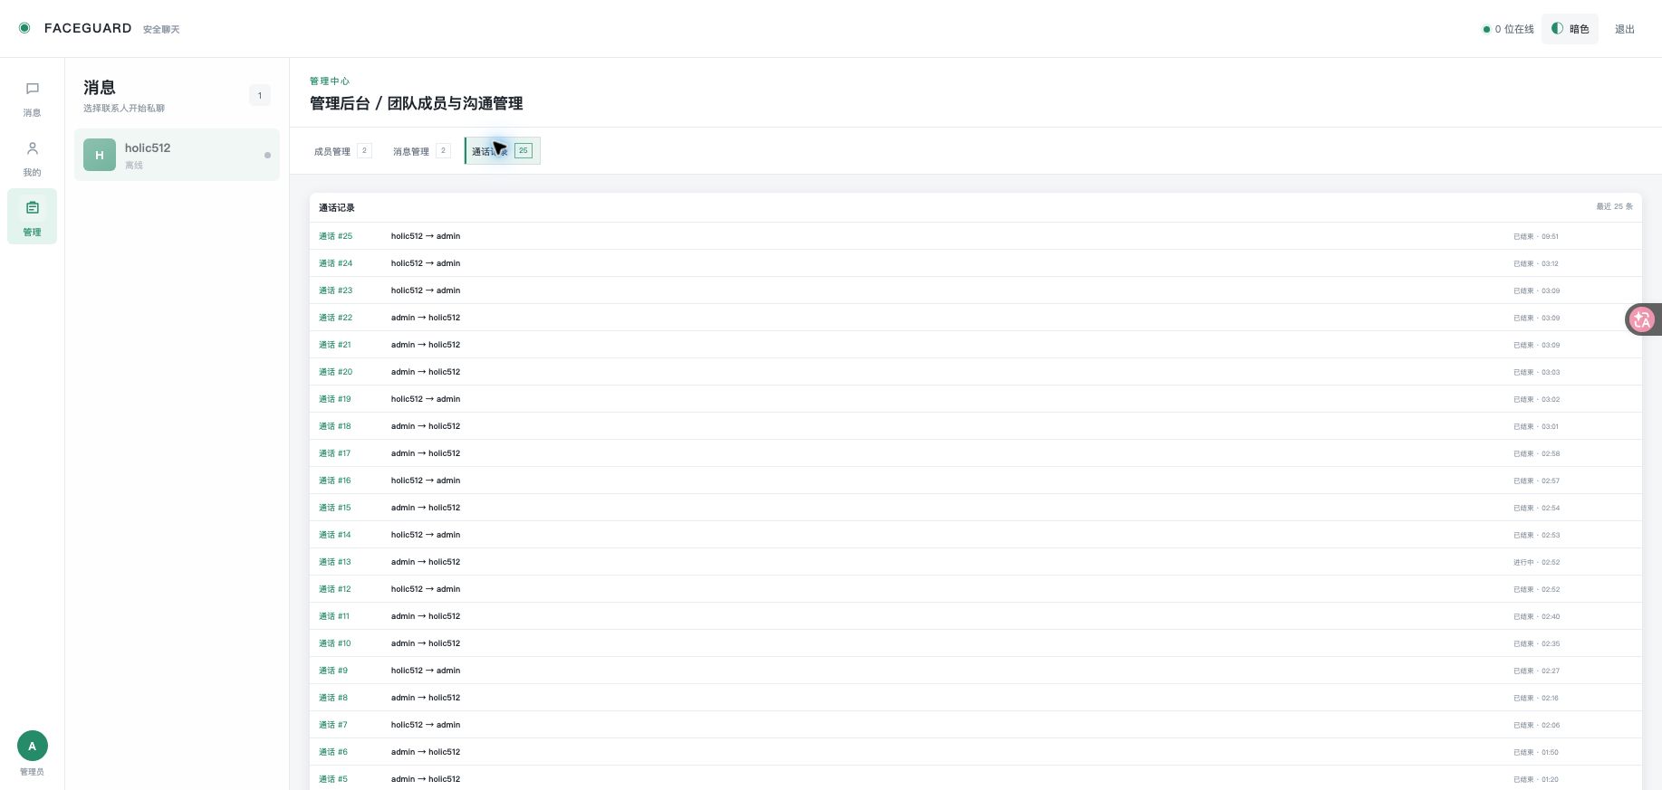Open call record #9 link
The width and height of the screenshot is (1662, 790).
click(x=332, y=671)
